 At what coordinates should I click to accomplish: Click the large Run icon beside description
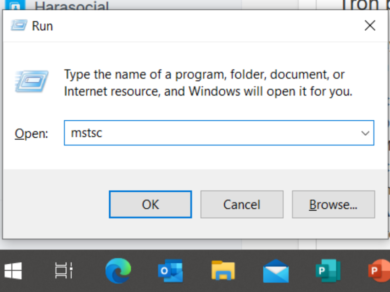point(32,81)
